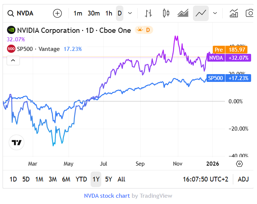Viewport: 257px width, 204px height.
Task: Click the compare/add symbol plus icon
Action: click(57, 13)
